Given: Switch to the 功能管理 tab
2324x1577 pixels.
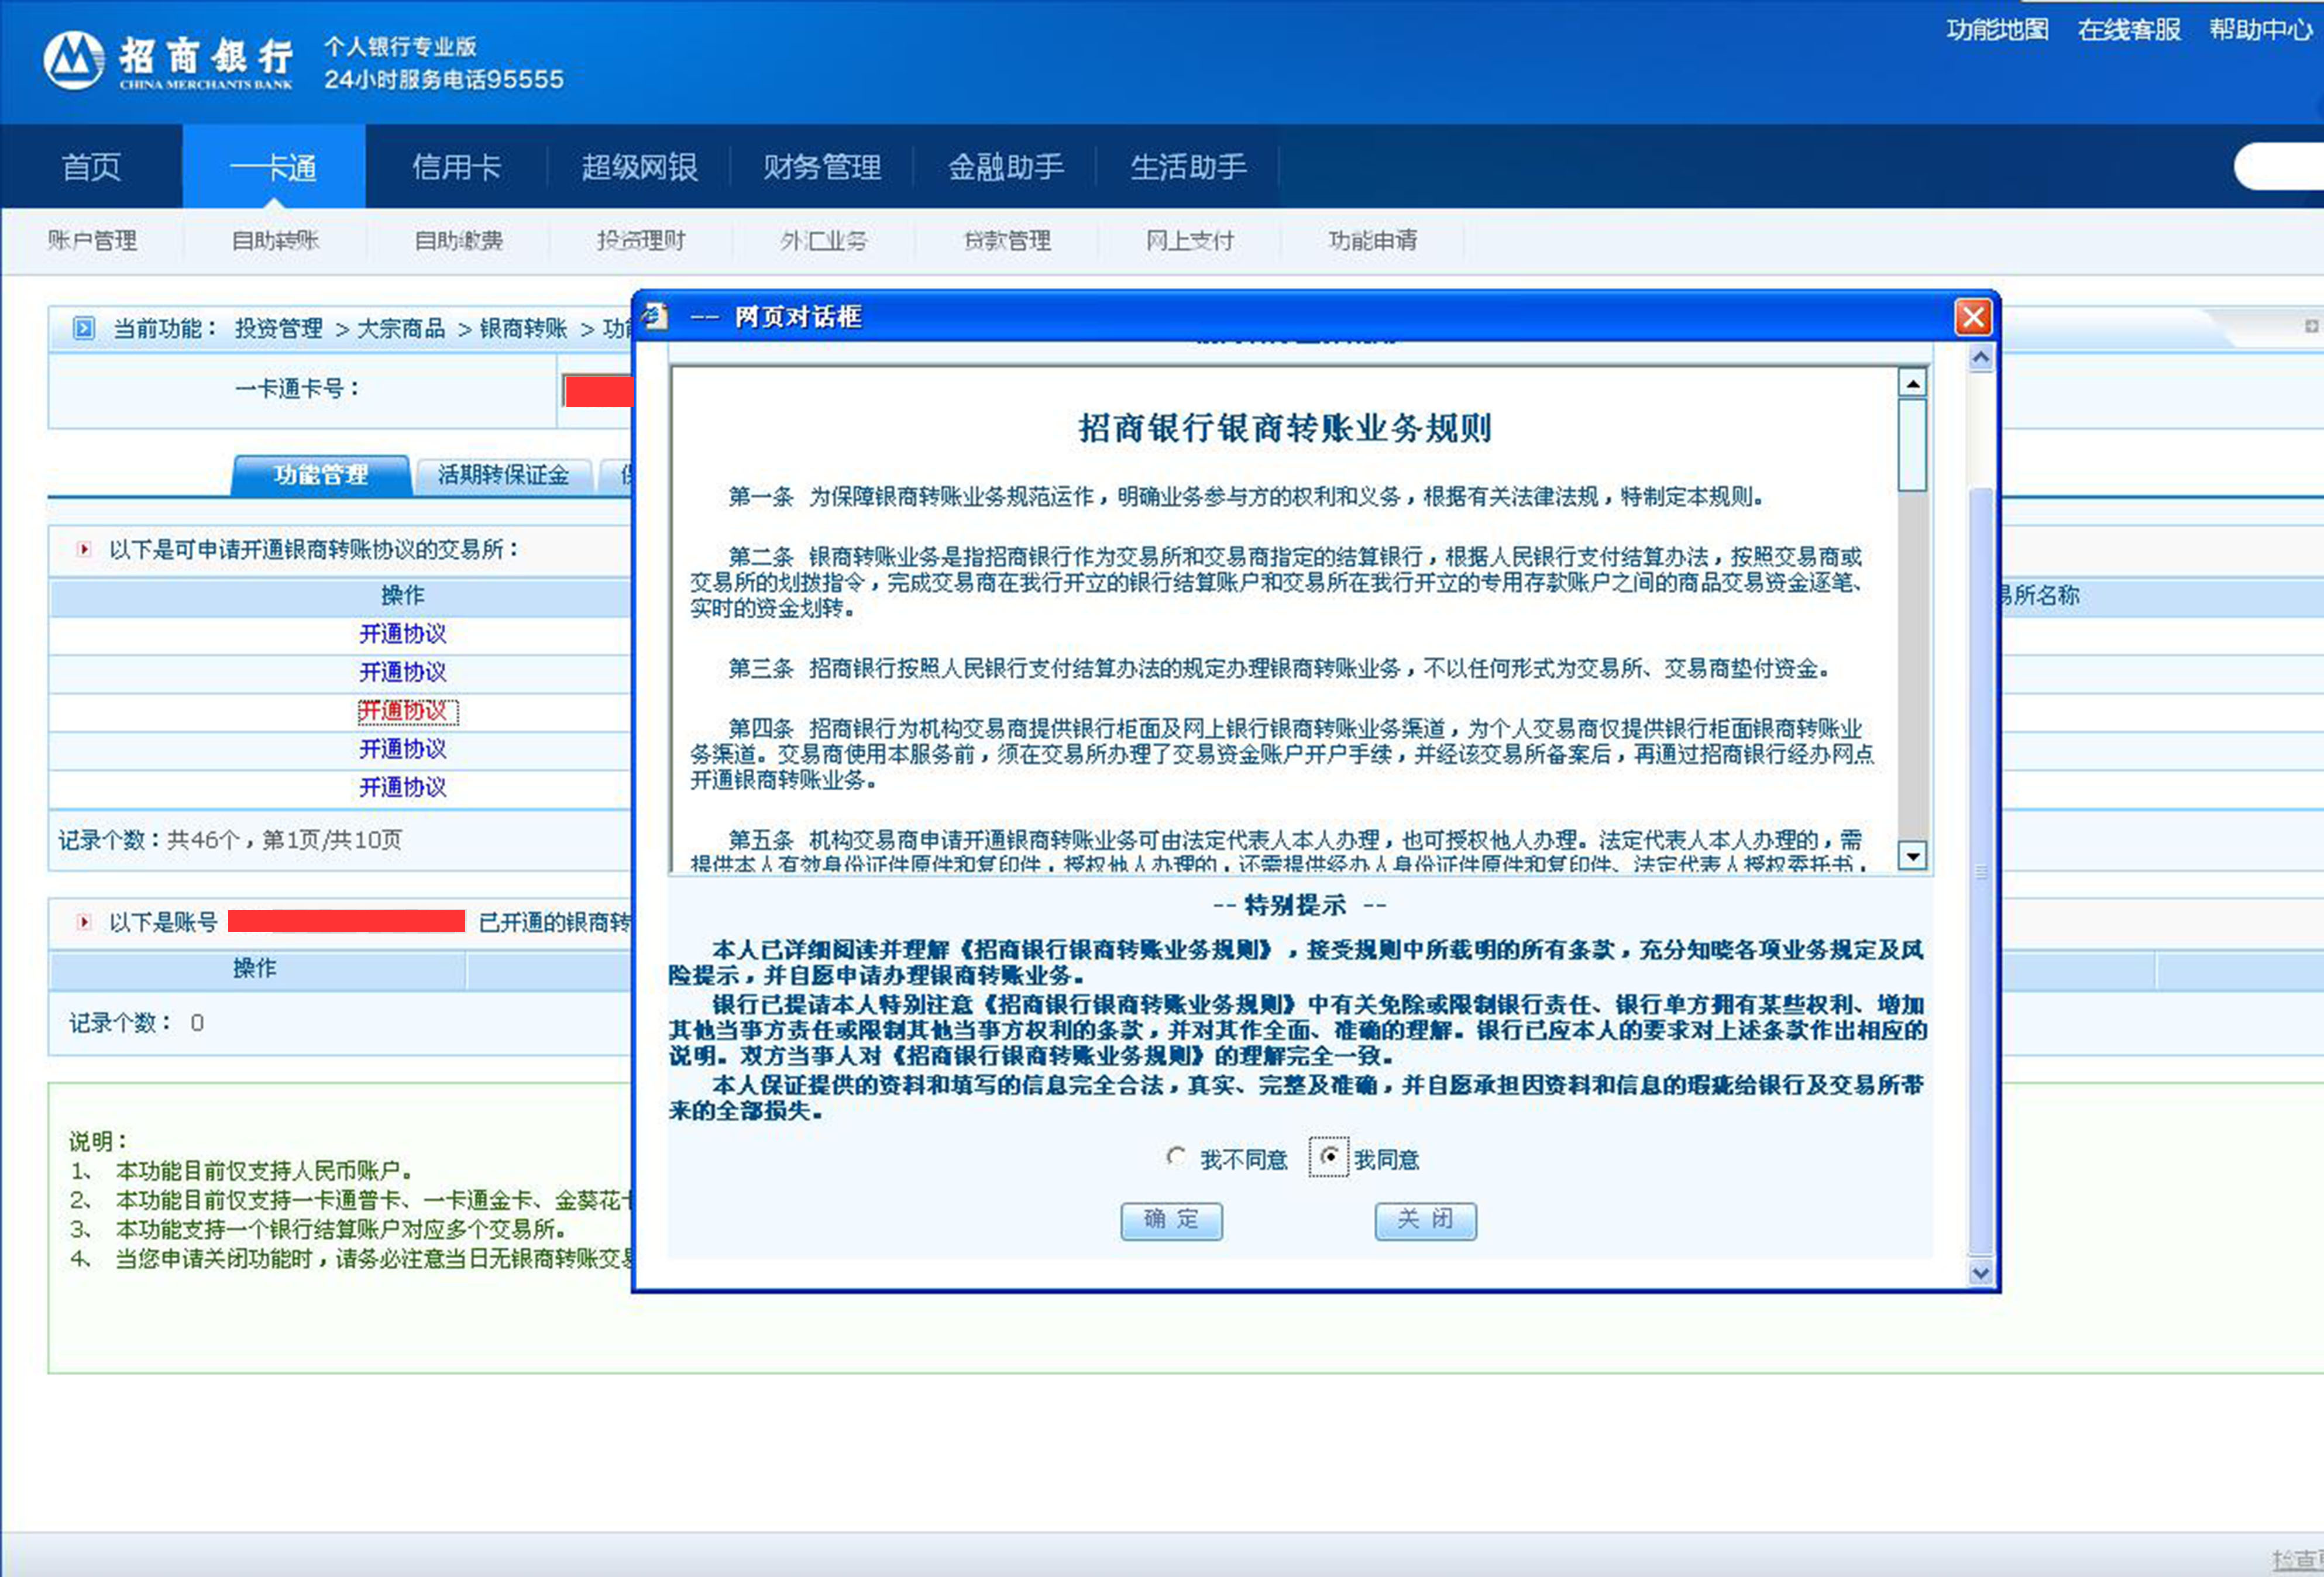Looking at the screenshot, I should pyautogui.click(x=321, y=475).
